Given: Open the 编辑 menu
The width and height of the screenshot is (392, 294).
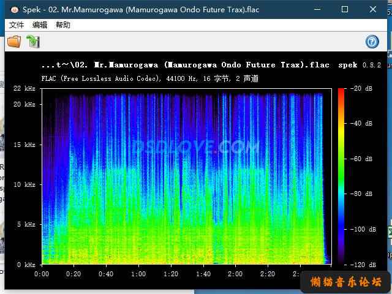Looking at the screenshot, I should tap(40, 25).
